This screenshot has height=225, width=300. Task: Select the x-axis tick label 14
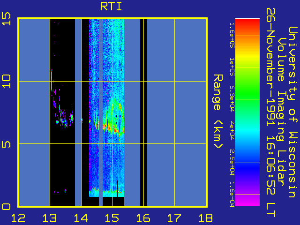81,218
